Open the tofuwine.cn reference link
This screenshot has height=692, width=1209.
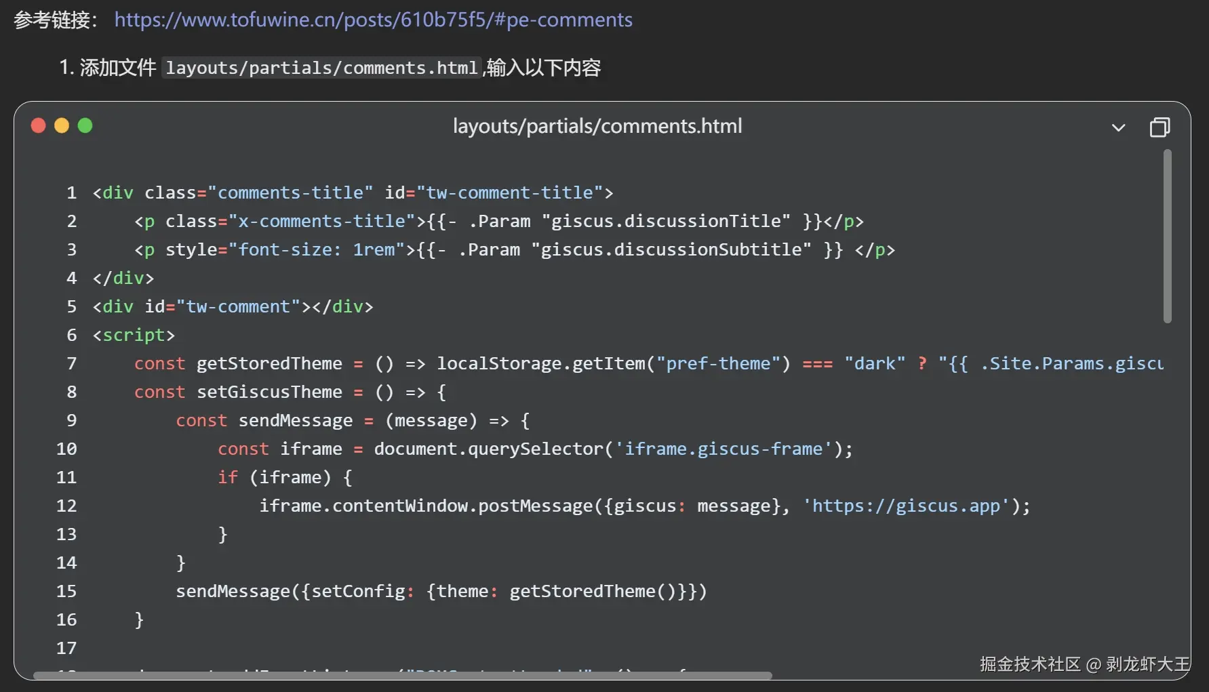click(373, 20)
